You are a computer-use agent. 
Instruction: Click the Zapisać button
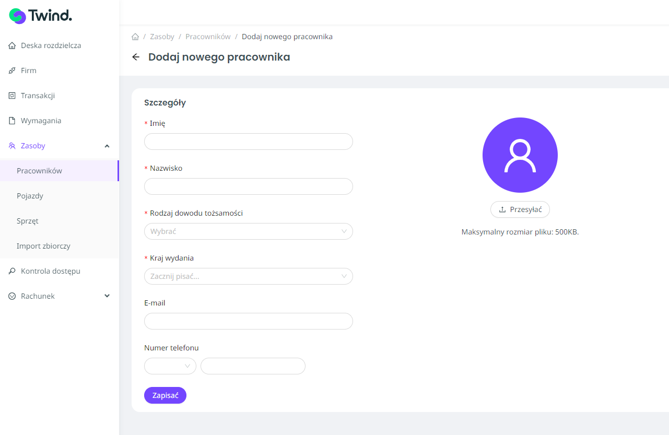click(165, 395)
